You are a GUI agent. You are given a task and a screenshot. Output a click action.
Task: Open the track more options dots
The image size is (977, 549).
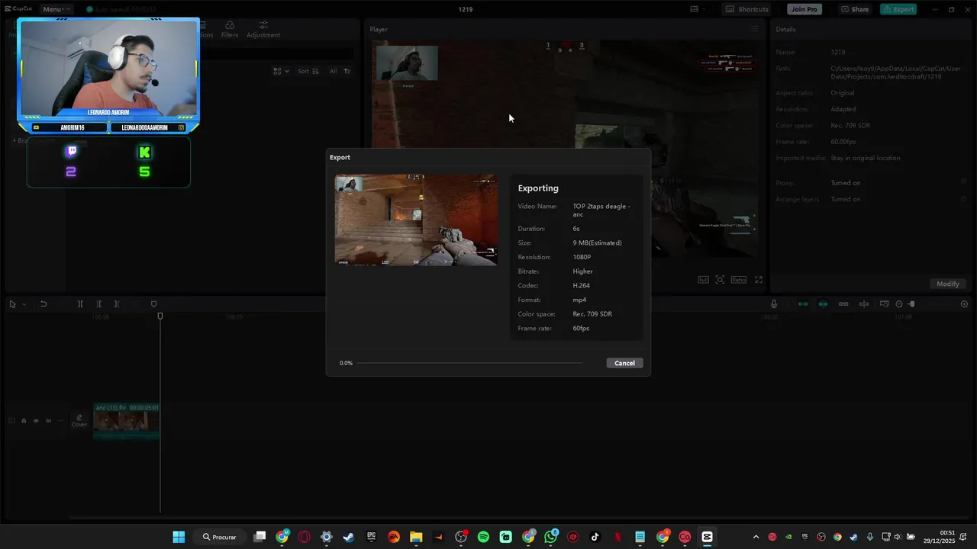pos(60,421)
